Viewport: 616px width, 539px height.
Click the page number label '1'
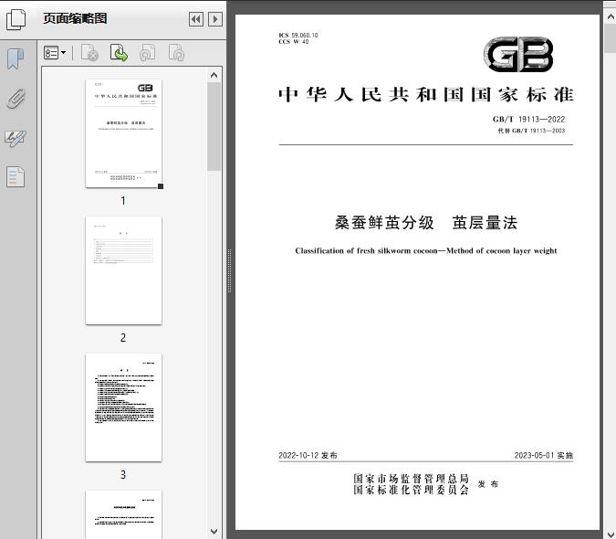123,200
